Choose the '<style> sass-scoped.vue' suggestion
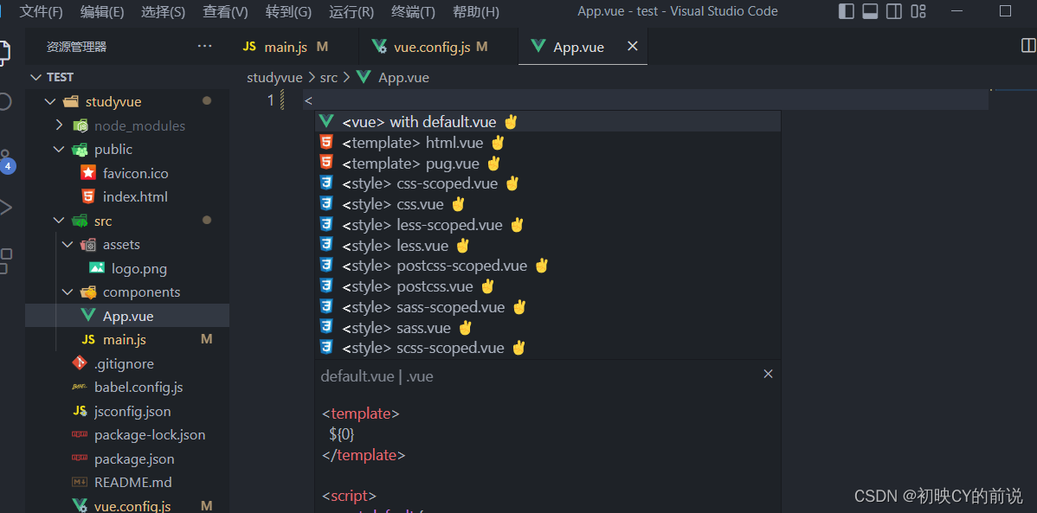1037x513 pixels. tap(548, 307)
